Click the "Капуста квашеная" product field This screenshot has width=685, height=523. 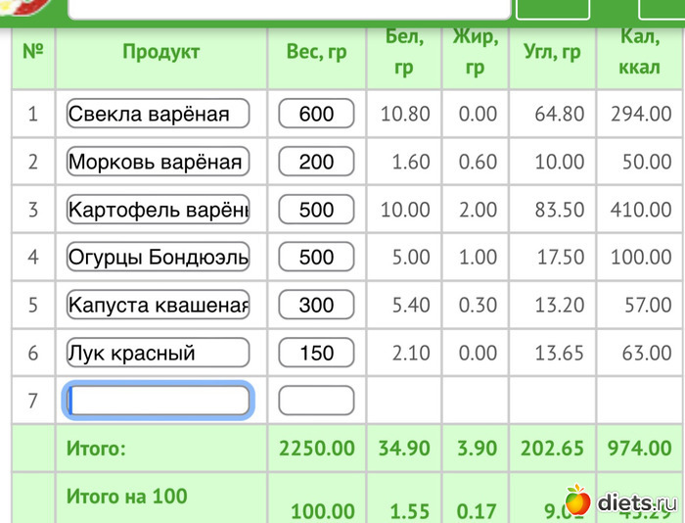158,305
